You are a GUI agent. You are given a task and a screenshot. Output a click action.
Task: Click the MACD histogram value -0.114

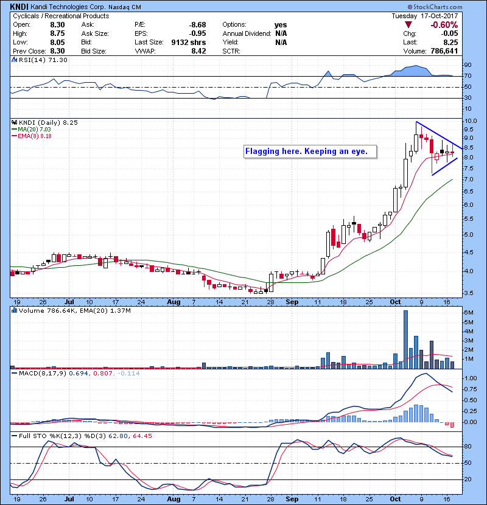[x=128, y=374]
